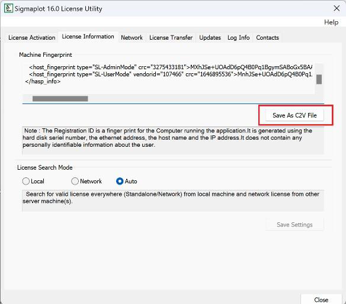The image size is (346, 304).
Task: Select the Local license search mode
Action: pos(33,181)
